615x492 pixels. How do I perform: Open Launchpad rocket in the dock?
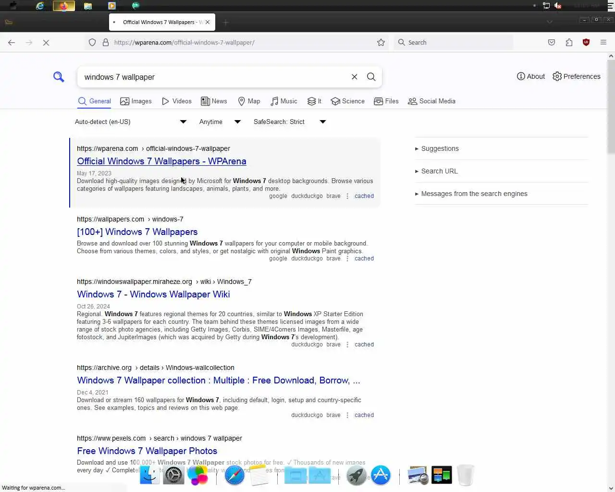click(x=357, y=475)
